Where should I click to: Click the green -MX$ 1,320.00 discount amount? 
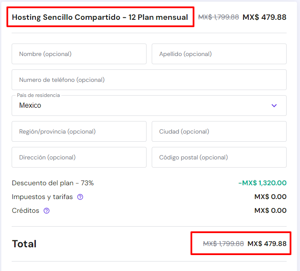(x=262, y=183)
